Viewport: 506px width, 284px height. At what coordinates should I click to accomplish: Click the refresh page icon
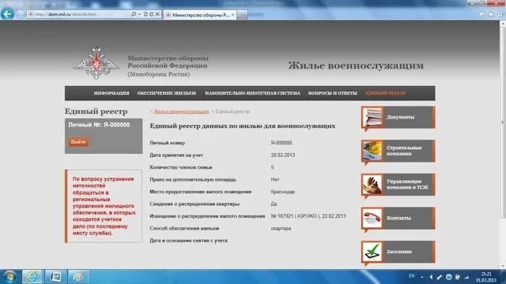coord(151,14)
